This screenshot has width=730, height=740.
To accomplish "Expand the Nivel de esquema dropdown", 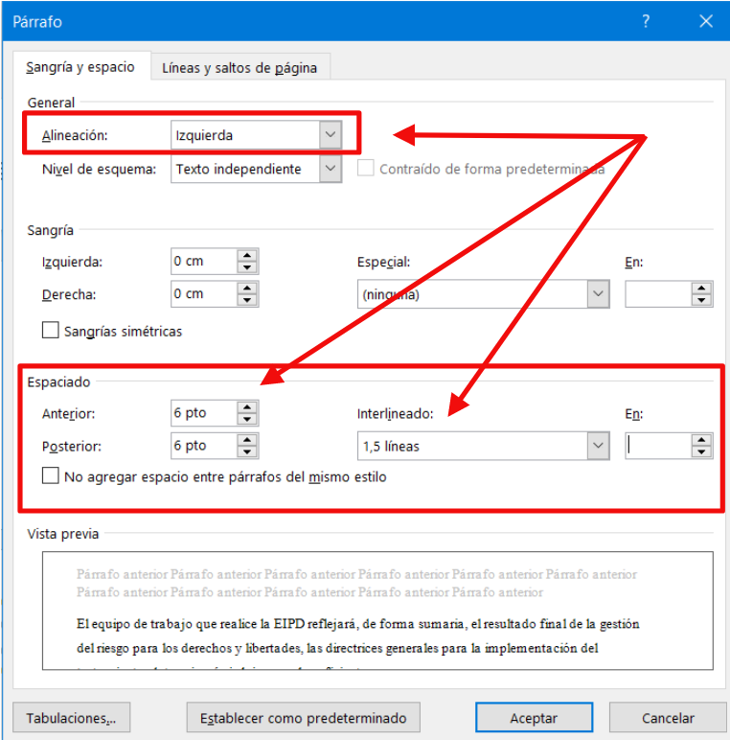I will pyautogui.click(x=331, y=169).
